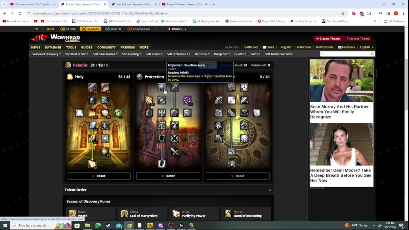Click the Purifying Power wrist rune icon

click(x=176, y=213)
